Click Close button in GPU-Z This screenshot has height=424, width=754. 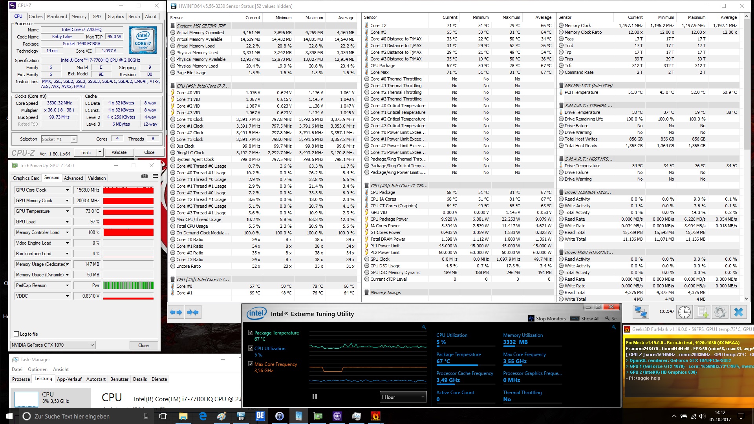click(x=143, y=345)
